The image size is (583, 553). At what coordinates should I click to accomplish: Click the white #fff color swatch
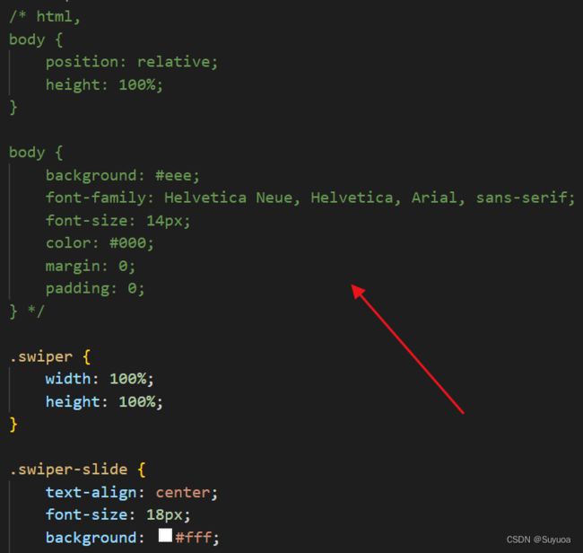pyautogui.click(x=165, y=536)
